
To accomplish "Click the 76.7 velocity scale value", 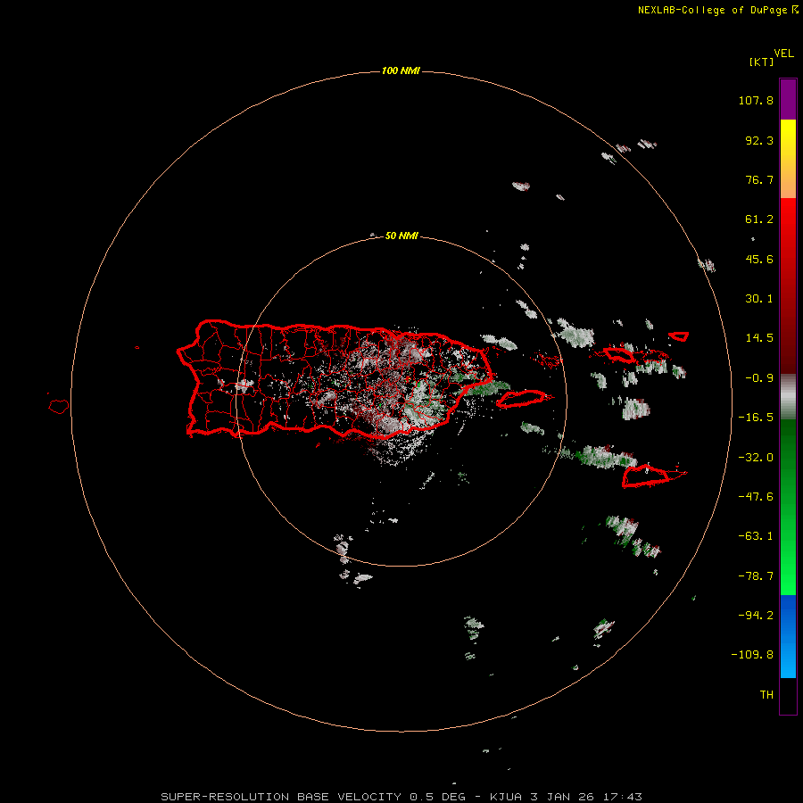I will point(759,179).
